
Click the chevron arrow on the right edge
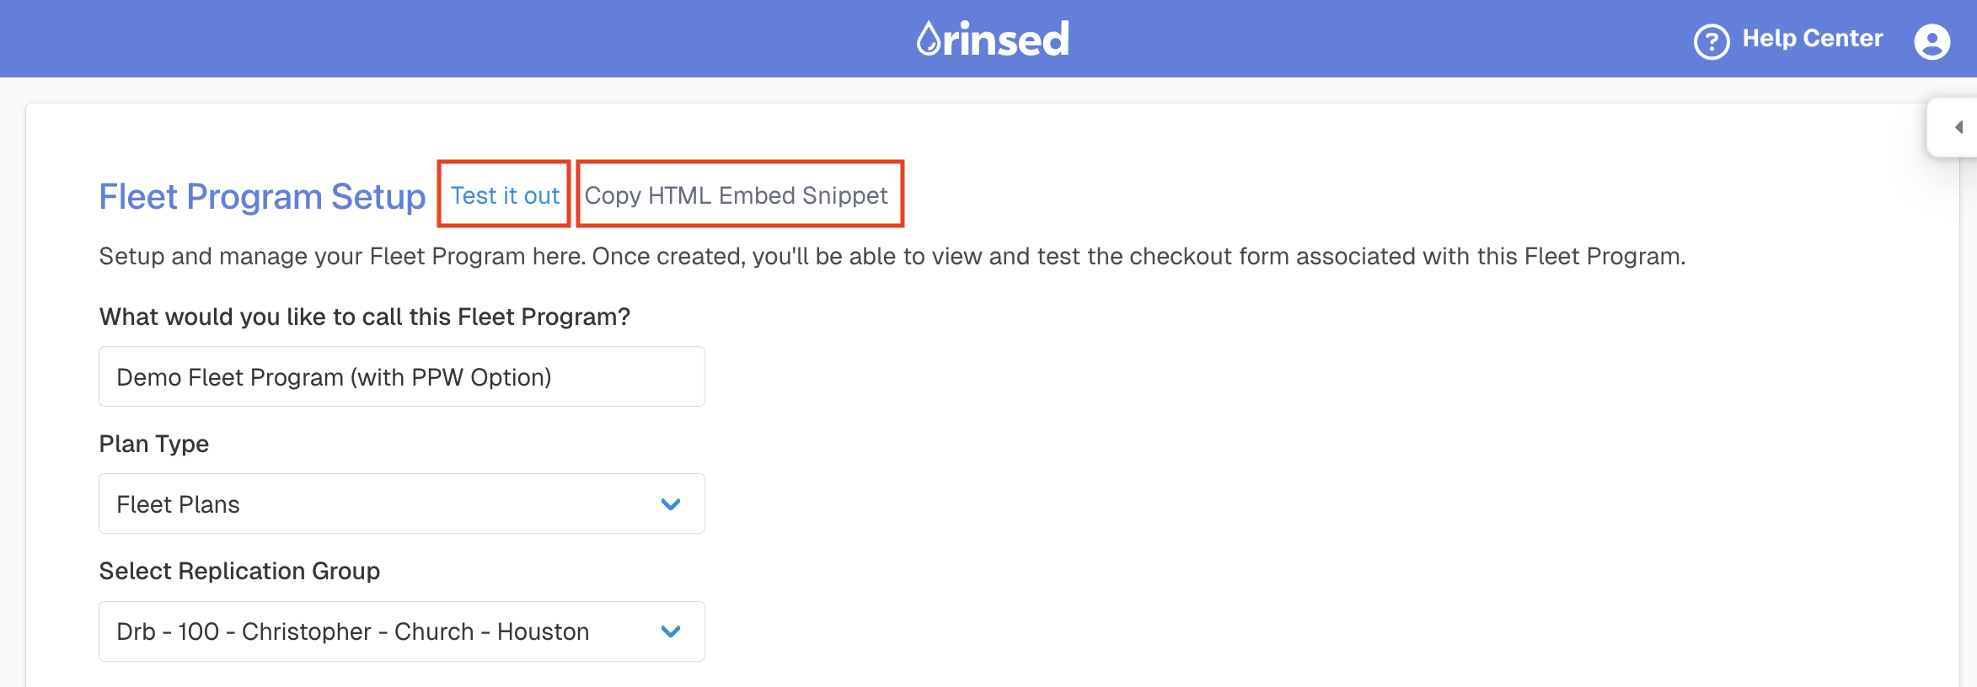click(1957, 128)
